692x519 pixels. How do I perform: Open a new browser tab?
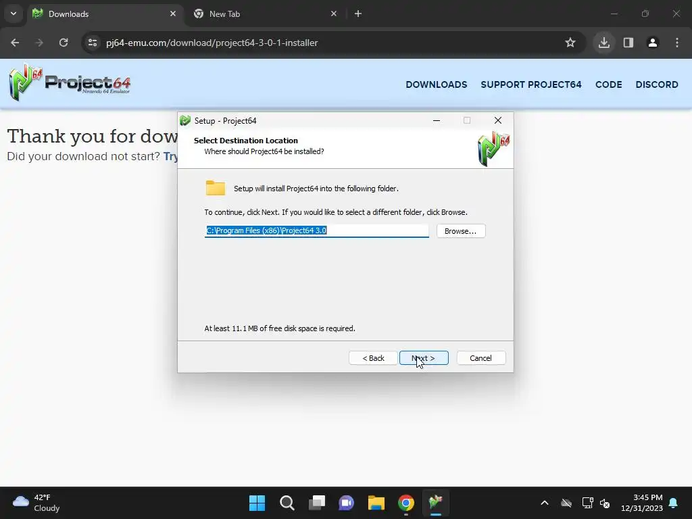point(358,14)
